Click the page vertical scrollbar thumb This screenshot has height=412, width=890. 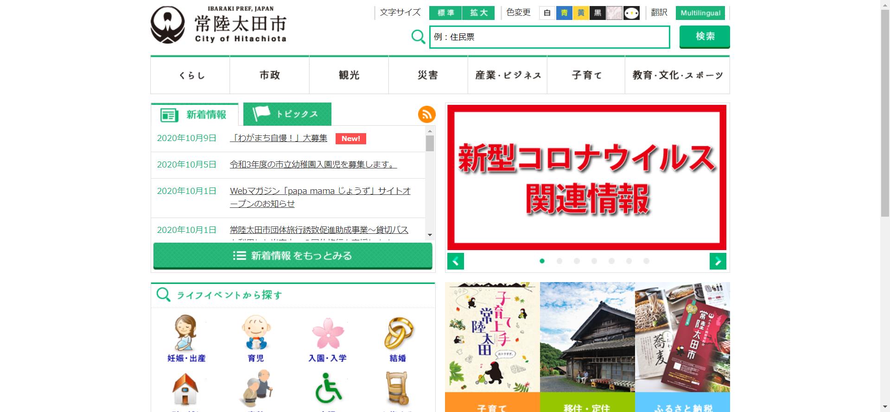click(885, 113)
